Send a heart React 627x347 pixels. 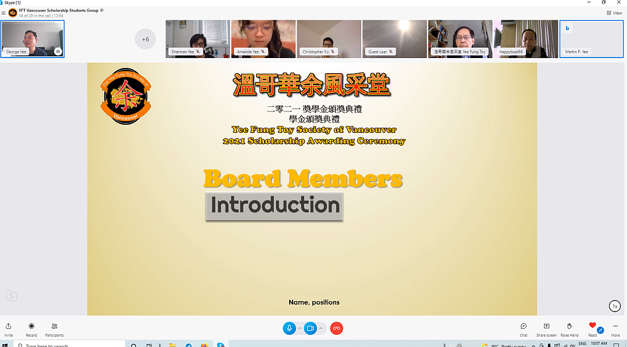[592, 327]
